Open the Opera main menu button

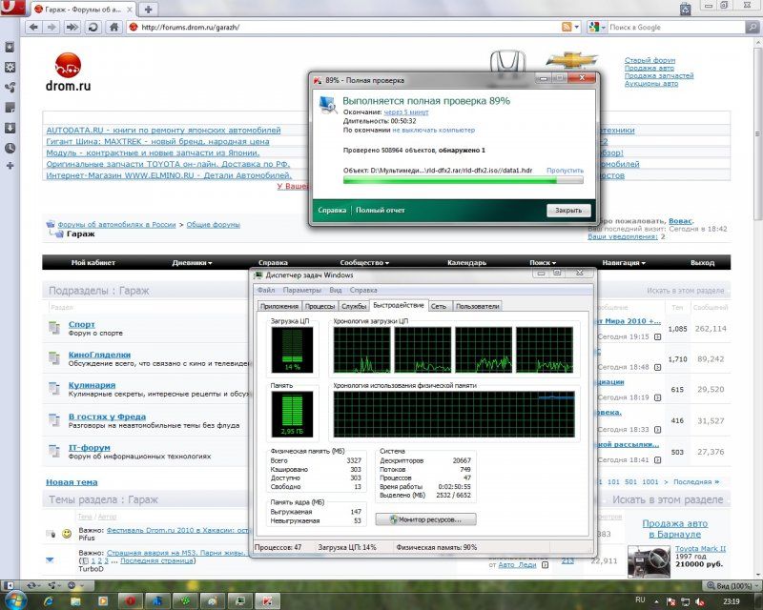[12, 8]
